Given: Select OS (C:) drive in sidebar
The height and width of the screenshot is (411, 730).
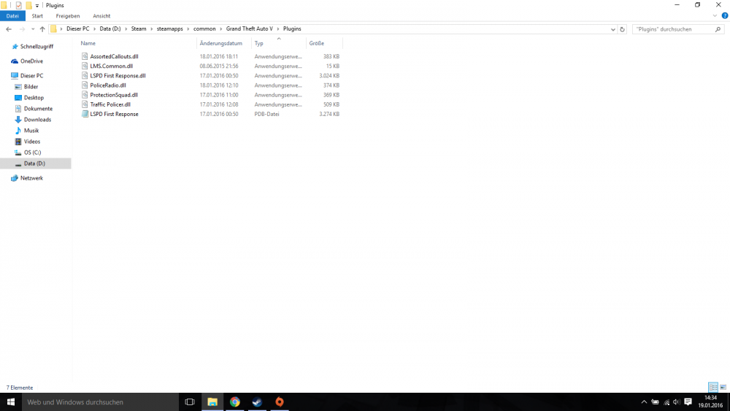Looking at the screenshot, I should [32, 153].
